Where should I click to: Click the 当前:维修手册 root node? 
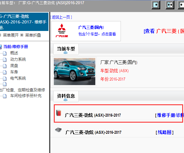click(x=16, y=47)
